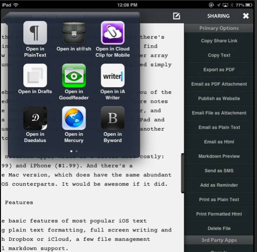
Task: Choose Print as Plain Text
Action: pyautogui.click(x=219, y=199)
